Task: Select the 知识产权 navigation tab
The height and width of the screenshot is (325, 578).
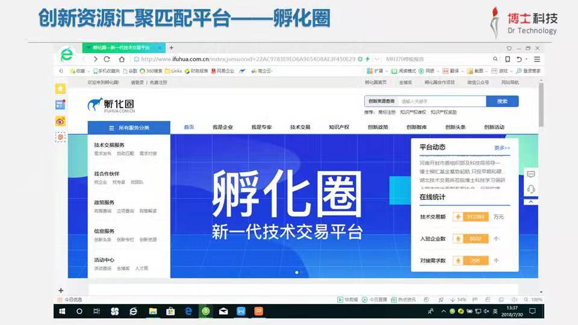Action: (x=339, y=127)
